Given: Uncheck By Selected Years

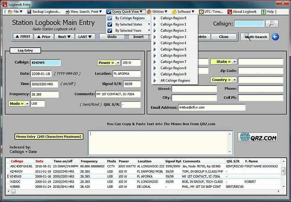Looking at the screenshot, I should pyautogui.click(x=109, y=30).
